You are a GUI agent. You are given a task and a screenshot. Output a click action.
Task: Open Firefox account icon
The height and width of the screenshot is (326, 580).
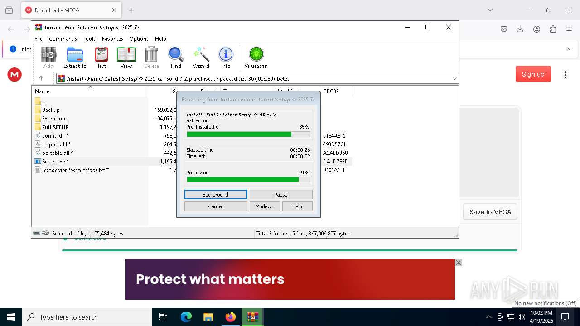[x=536, y=29]
